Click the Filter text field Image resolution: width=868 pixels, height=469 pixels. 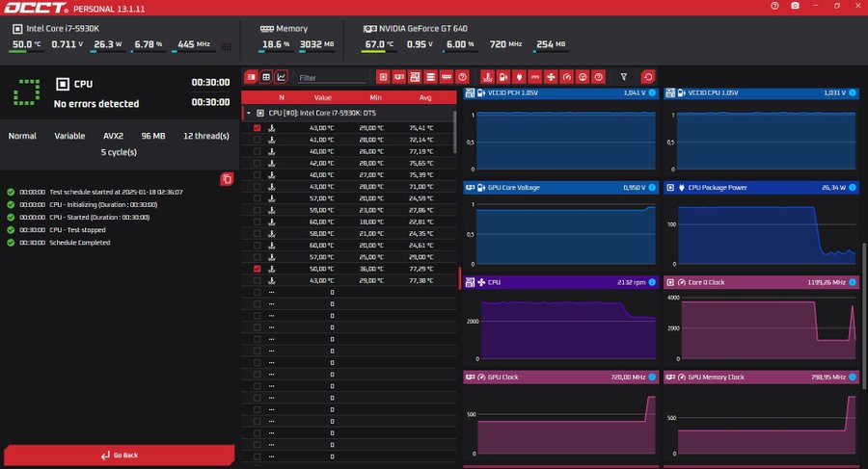coord(332,77)
